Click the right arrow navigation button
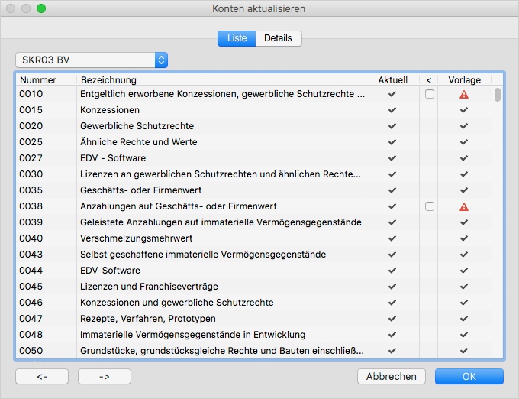 (x=105, y=376)
